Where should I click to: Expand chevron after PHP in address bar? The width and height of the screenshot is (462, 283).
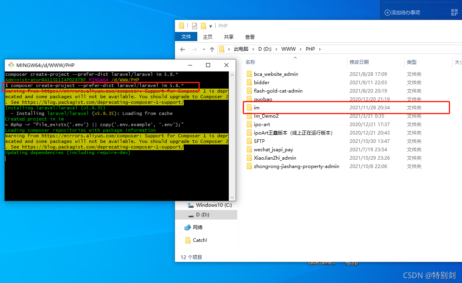pos(320,49)
